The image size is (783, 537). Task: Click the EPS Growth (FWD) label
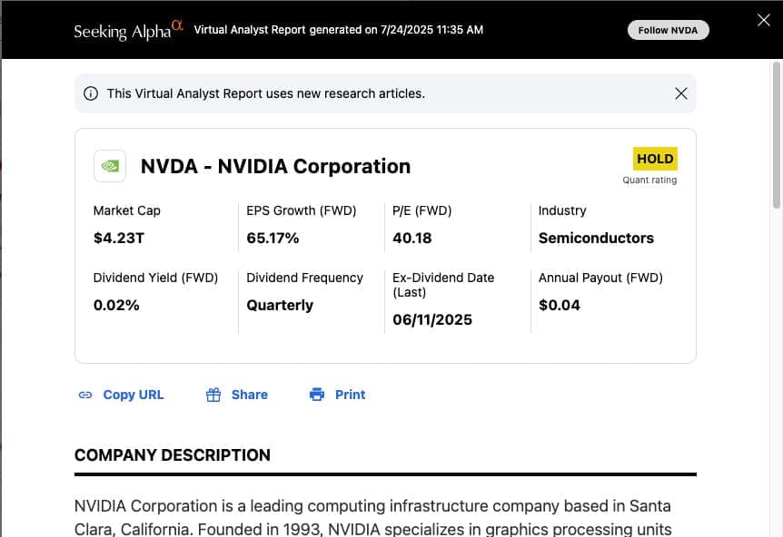[302, 211]
